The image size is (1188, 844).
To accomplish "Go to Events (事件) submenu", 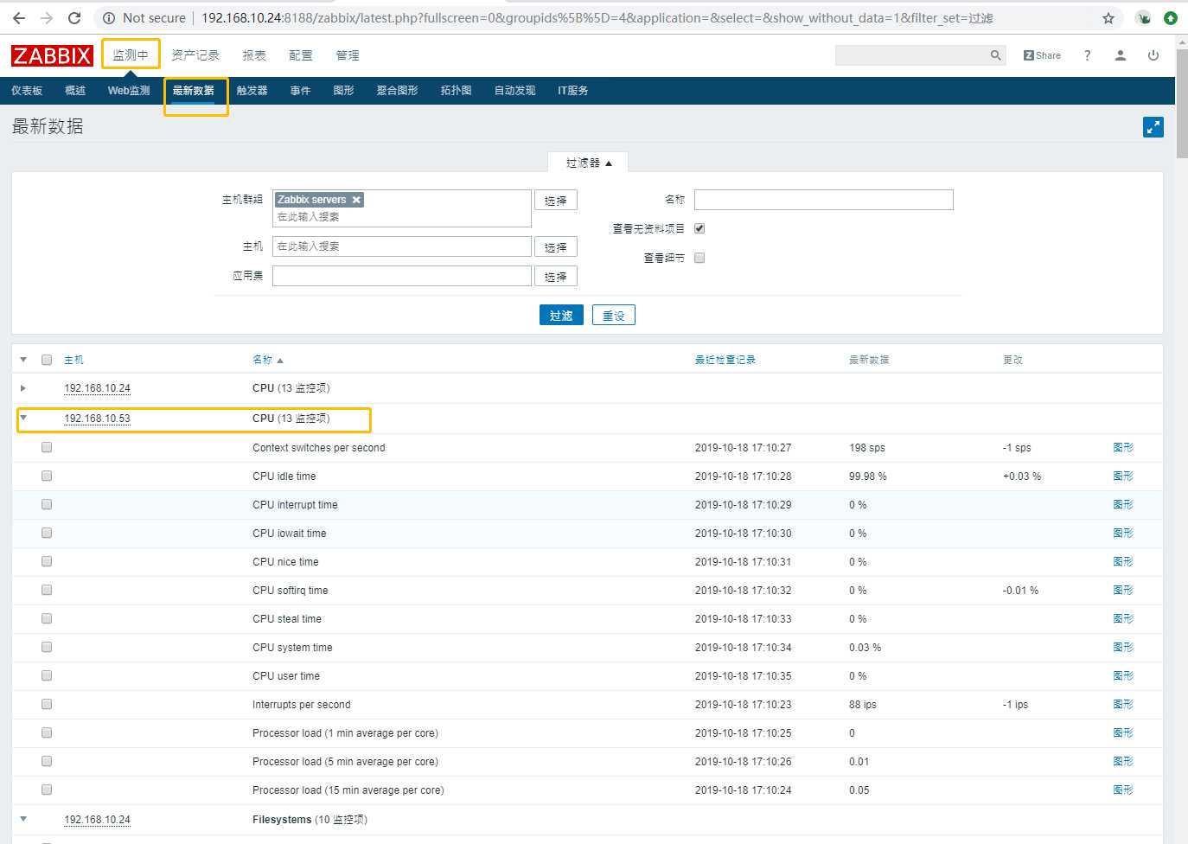I will [x=300, y=90].
